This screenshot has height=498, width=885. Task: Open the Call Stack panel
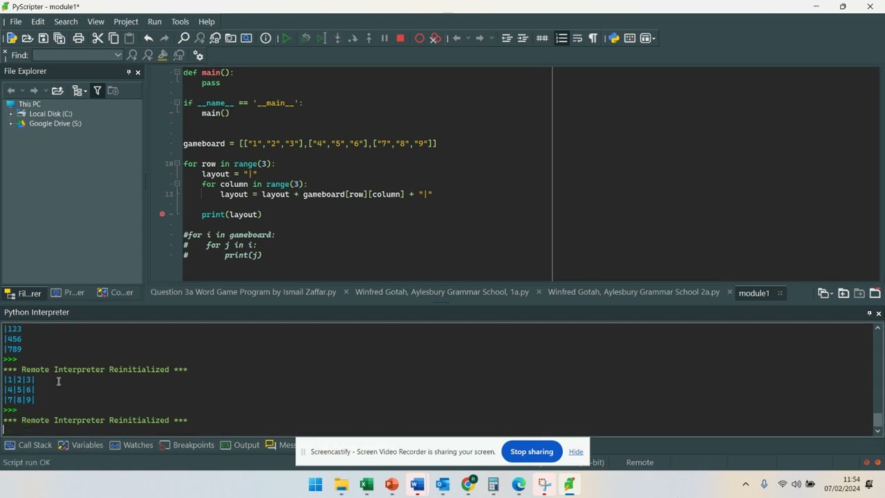[28, 445]
